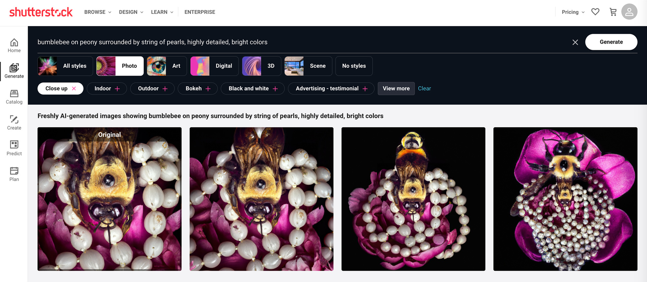The width and height of the screenshot is (647, 282).
Task: Expand the Browse dropdown menu
Action: pyautogui.click(x=98, y=12)
